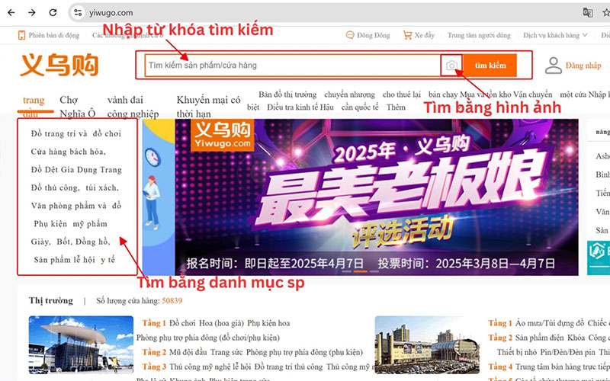Click Phòng phụ trợ phía đông (đồ chơi/phụ kiện)

click(x=207, y=338)
